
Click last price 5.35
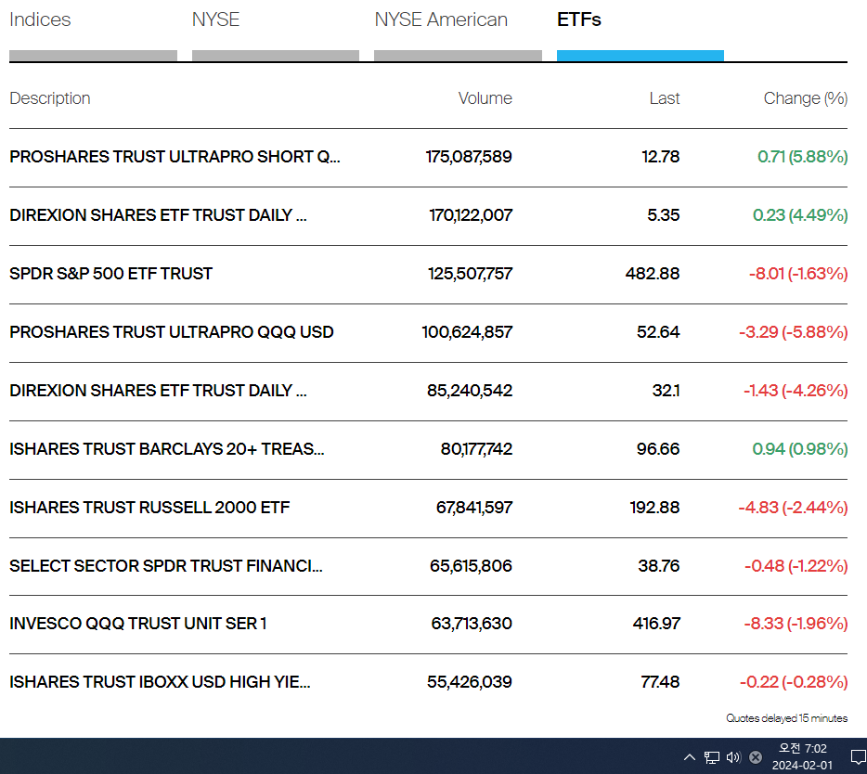[664, 215]
